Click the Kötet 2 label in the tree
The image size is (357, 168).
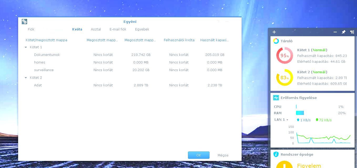[x=36, y=78]
